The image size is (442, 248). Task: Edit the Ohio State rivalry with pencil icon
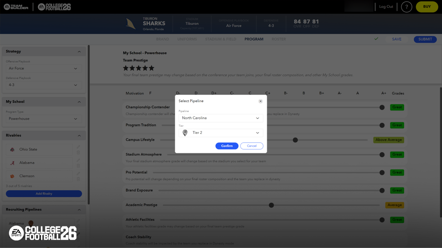(x=78, y=147)
